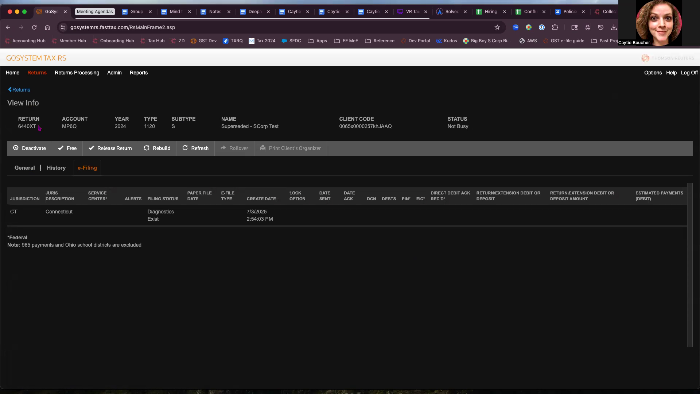
Task: Click the Free return button
Action: 67,148
